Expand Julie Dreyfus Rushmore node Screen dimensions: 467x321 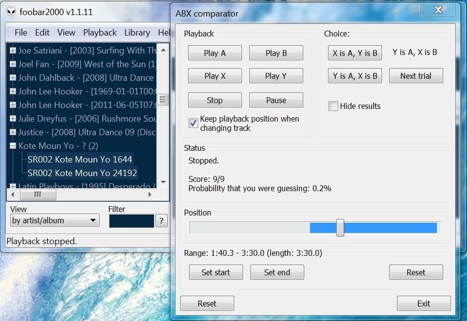[13, 119]
